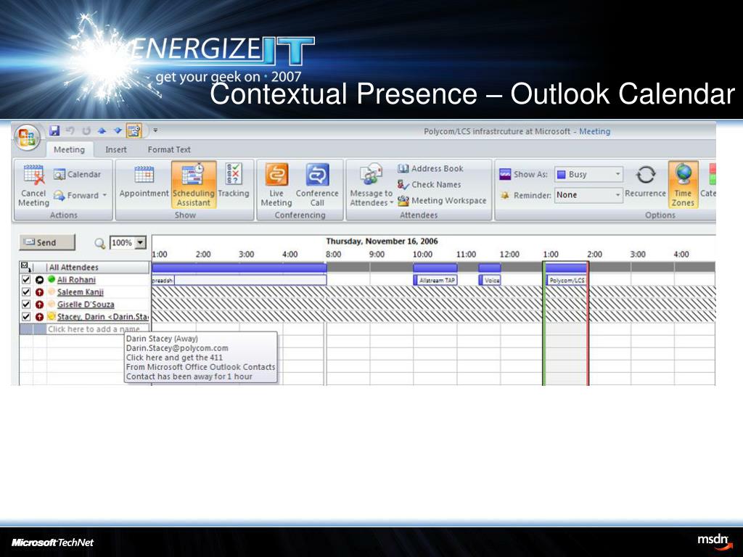Select Scheduling Assistant button

193,185
